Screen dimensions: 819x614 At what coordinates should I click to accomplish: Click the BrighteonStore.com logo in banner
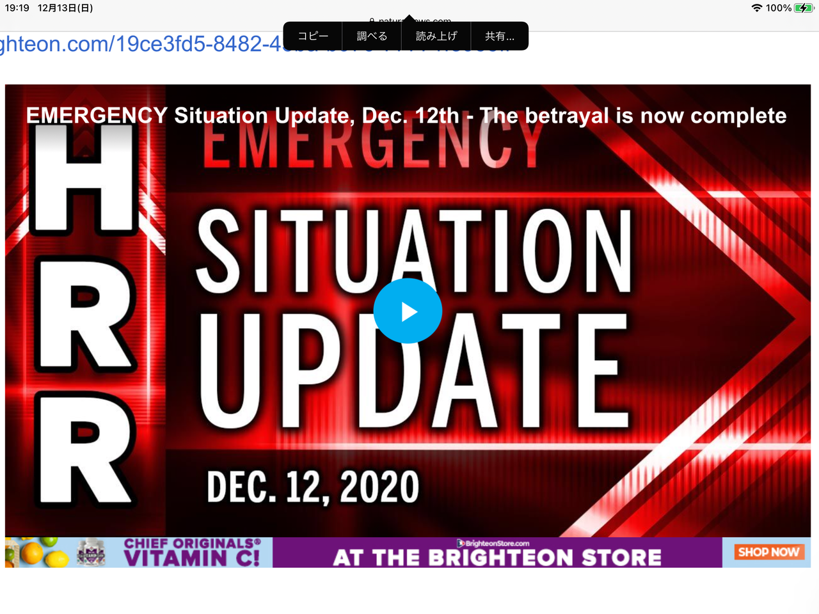click(493, 543)
